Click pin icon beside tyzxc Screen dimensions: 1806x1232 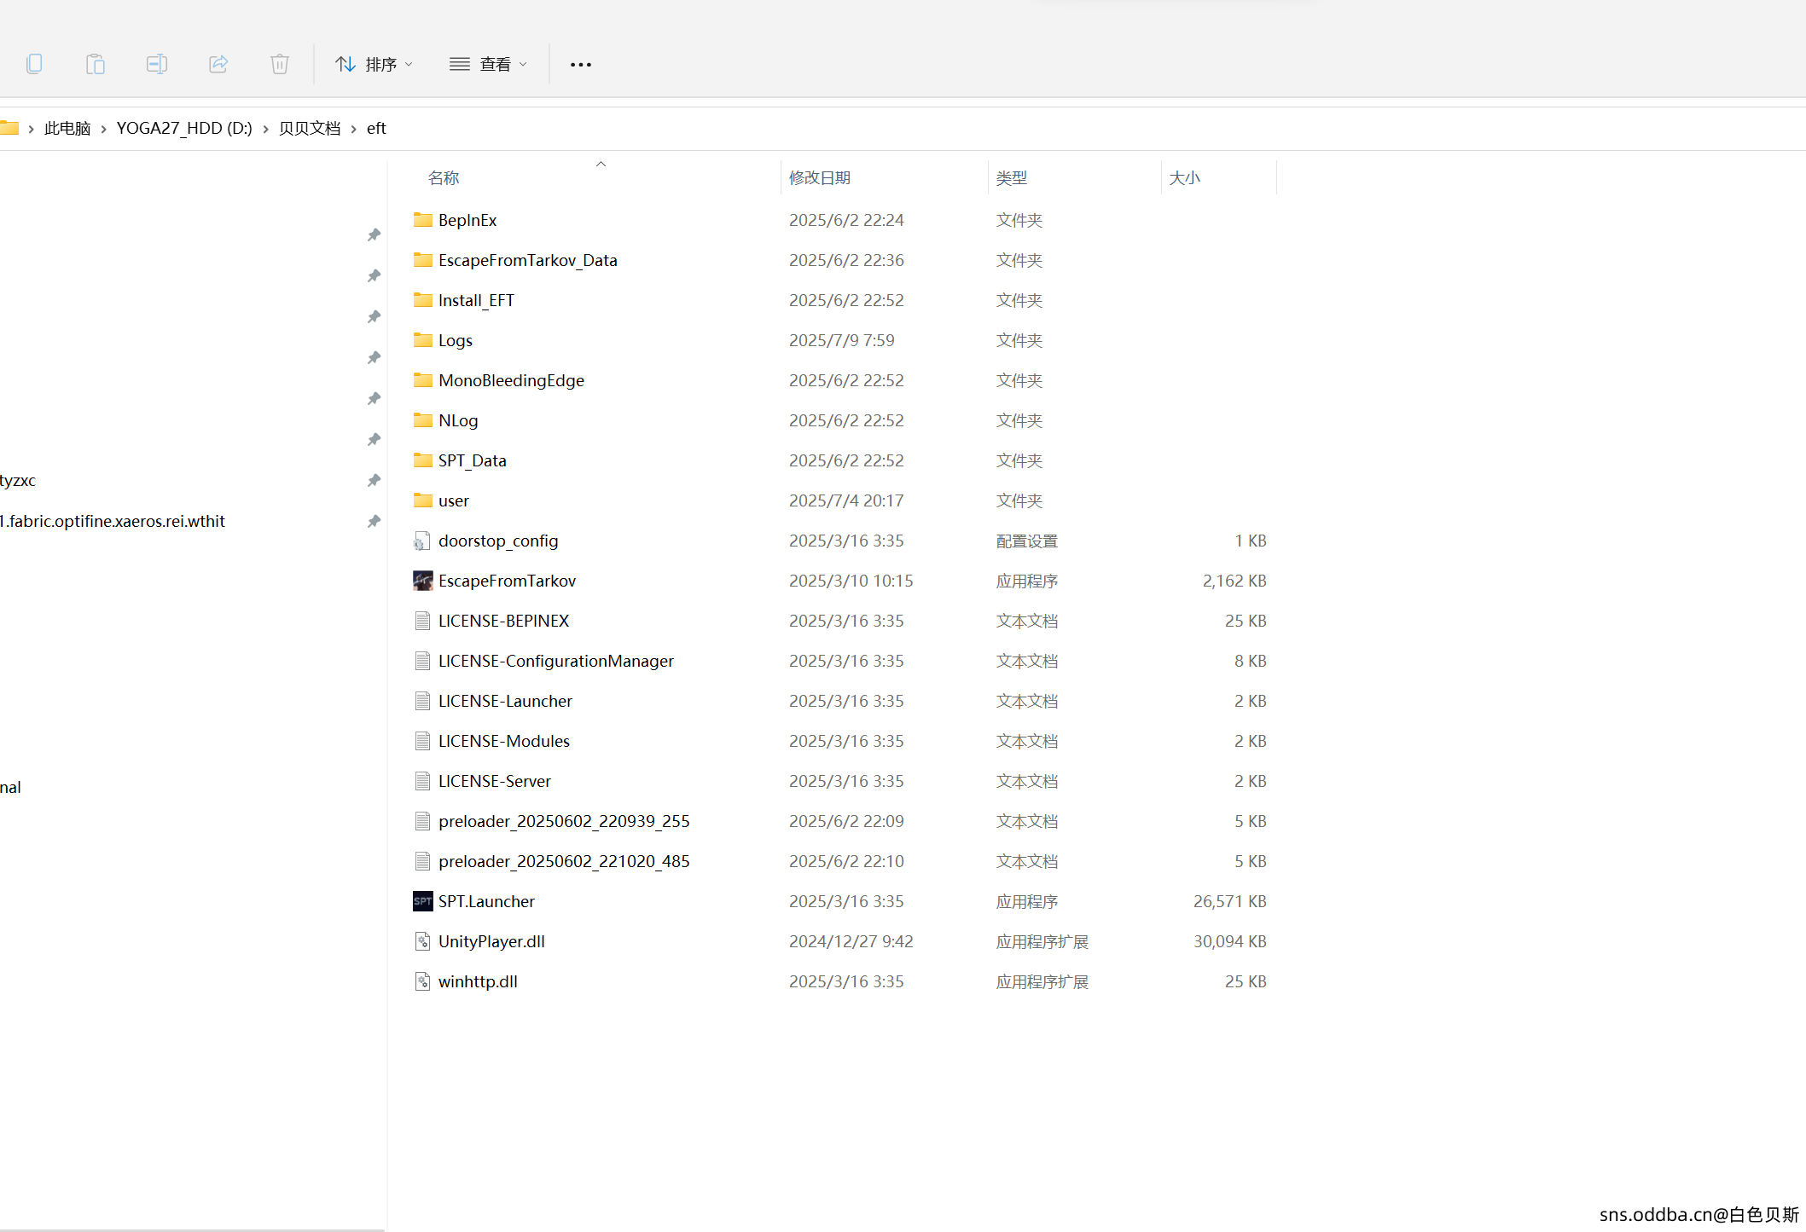point(374,481)
